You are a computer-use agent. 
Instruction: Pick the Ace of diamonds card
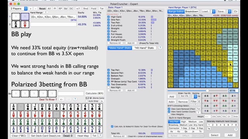(x=14, y=129)
